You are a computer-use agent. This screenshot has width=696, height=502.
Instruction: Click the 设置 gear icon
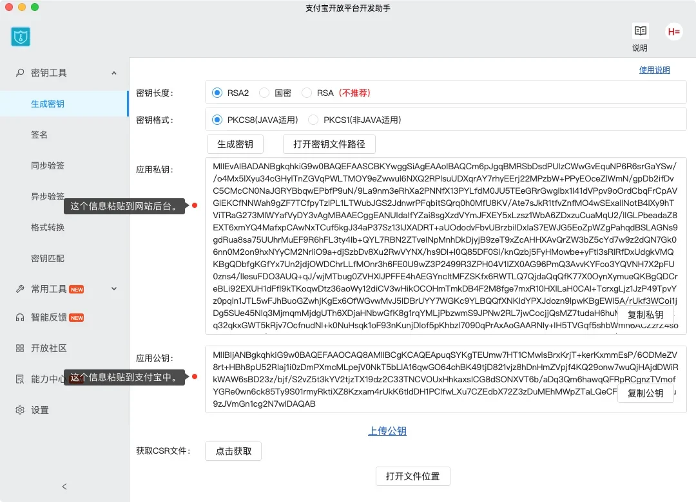point(20,410)
